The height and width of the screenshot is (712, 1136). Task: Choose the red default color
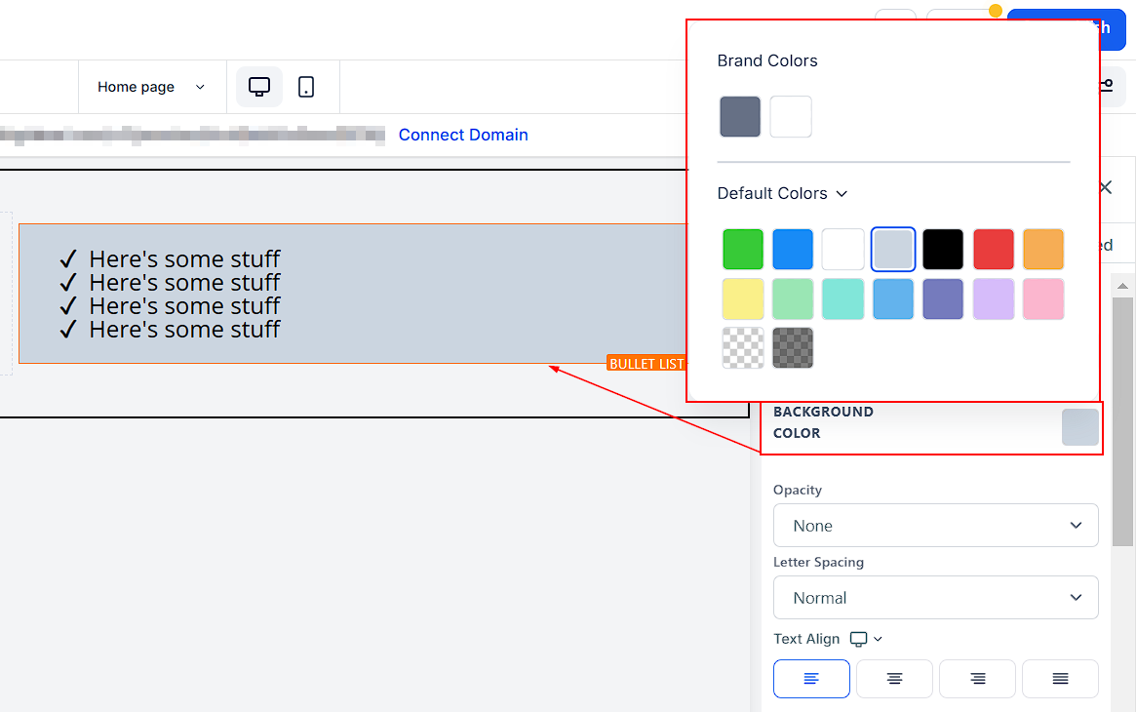(x=994, y=250)
